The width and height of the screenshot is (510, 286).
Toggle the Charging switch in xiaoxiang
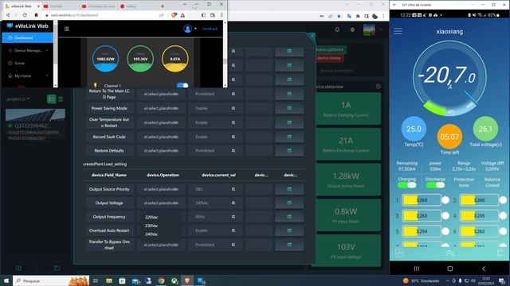406,185
